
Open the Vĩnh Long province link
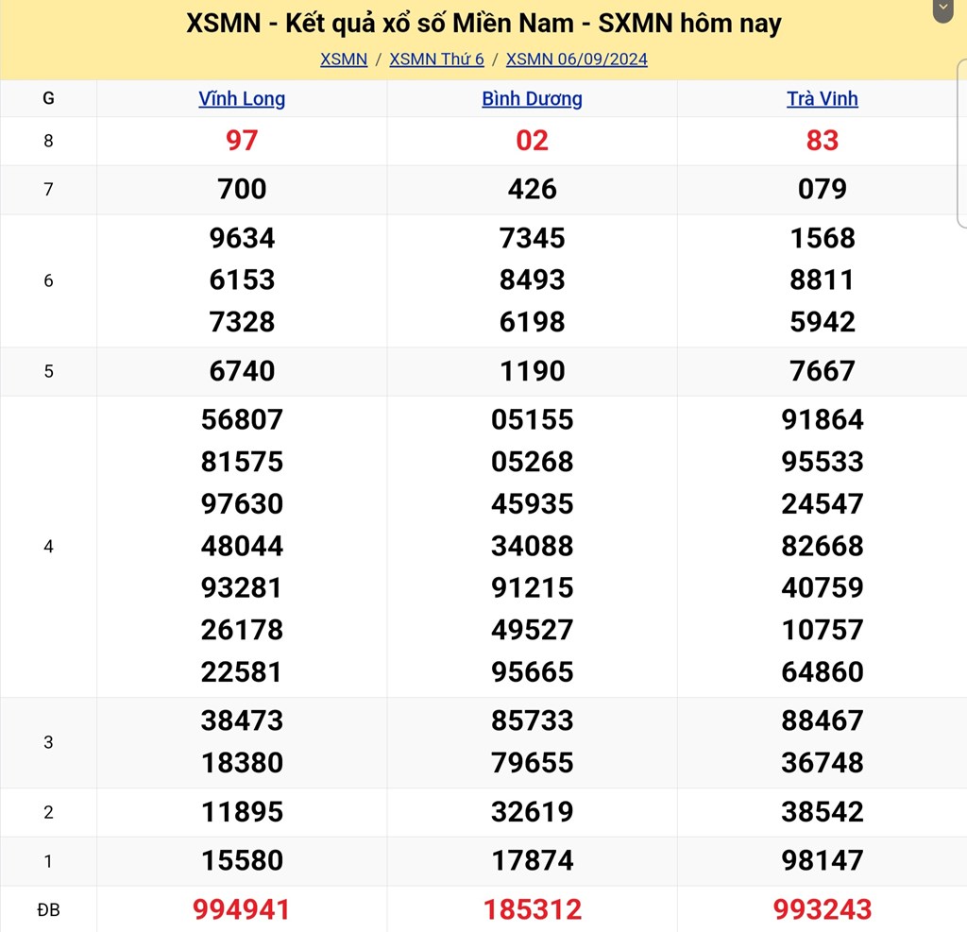(242, 98)
